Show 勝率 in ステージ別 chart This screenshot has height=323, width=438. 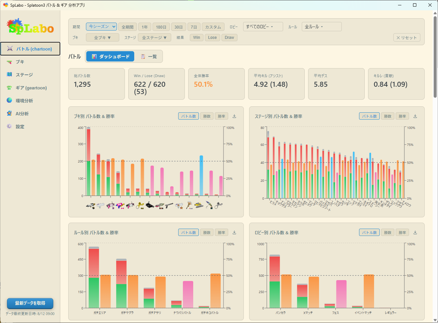click(x=402, y=116)
